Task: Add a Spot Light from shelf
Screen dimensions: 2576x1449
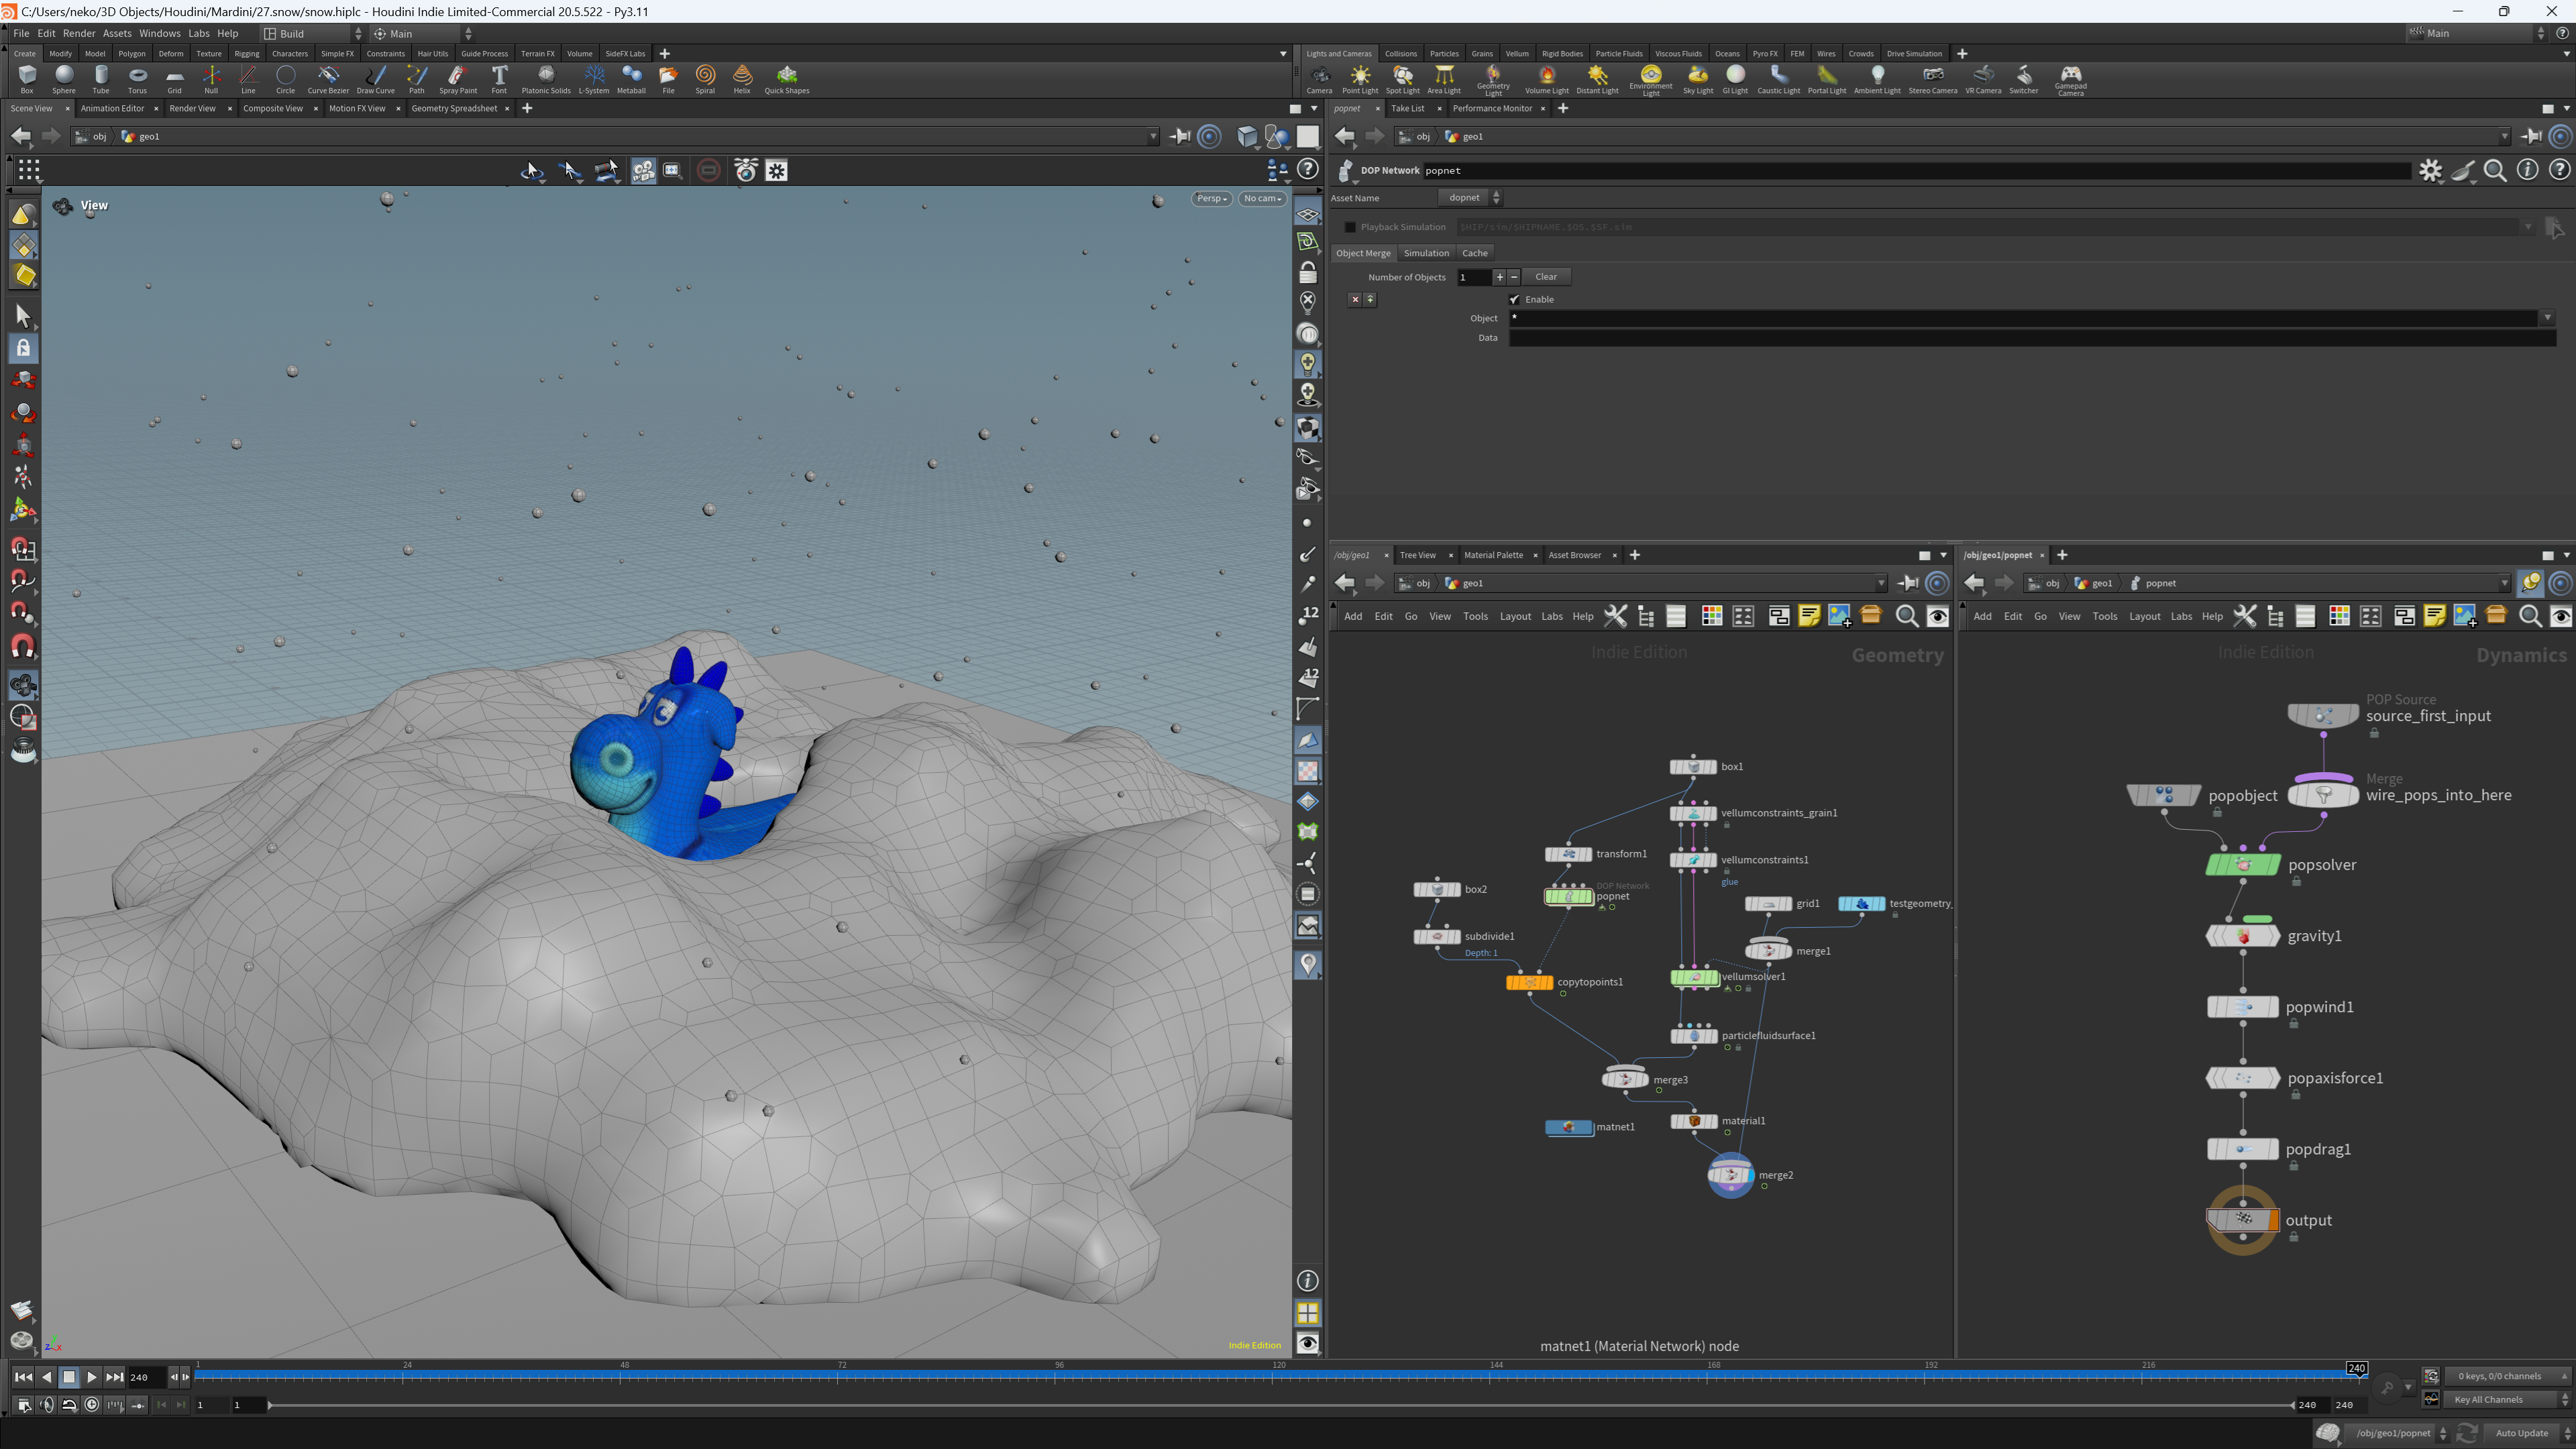Action: click(1402, 79)
